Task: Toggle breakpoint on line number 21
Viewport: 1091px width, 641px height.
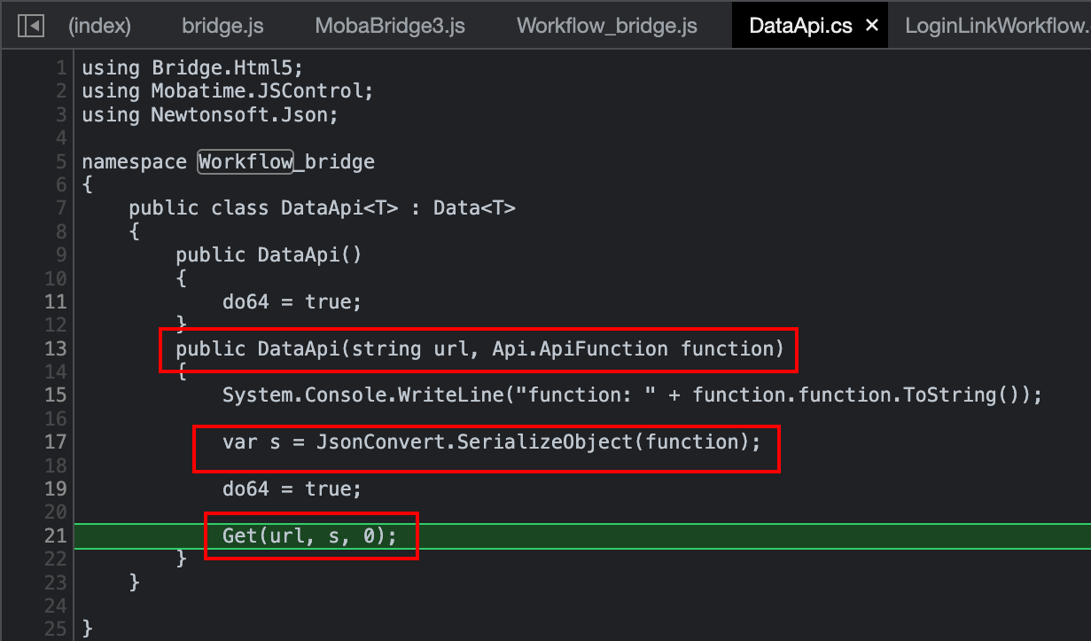Action: pos(55,535)
